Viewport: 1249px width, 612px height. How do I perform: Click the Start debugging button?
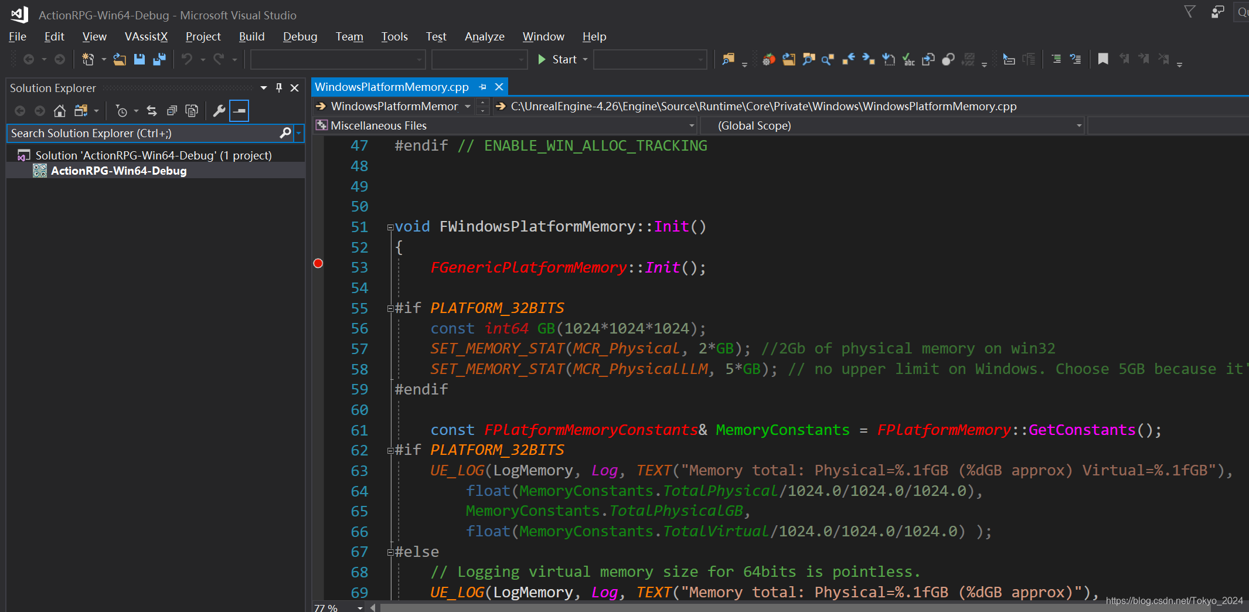click(558, 59)
